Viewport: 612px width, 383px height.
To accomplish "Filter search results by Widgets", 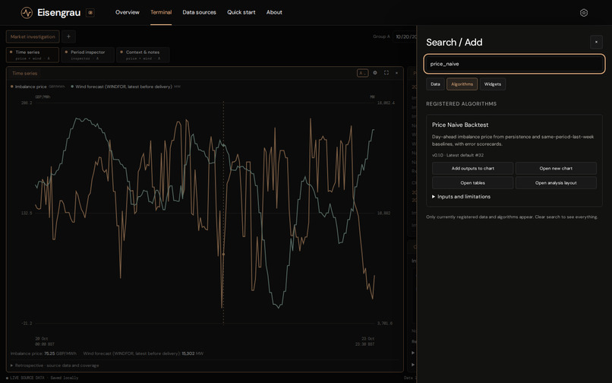I will (x=493, y=84).
